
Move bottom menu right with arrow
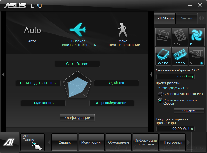pos(188,142)
